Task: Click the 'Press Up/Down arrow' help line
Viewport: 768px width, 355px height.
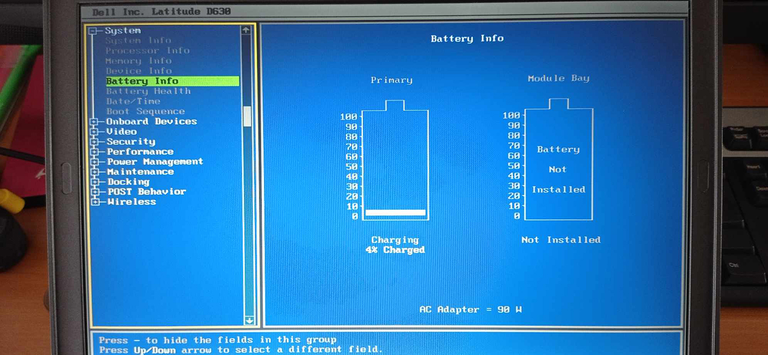Action: (x=240, y=350)
